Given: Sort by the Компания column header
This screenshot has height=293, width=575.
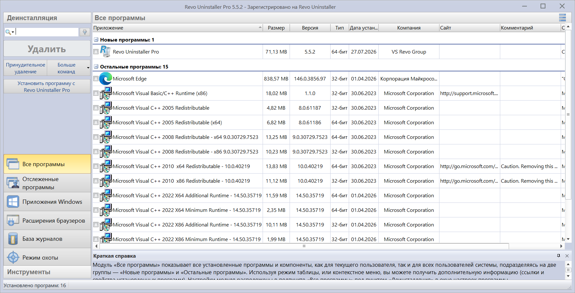Looking at the screenshot, I should (409, 28).
